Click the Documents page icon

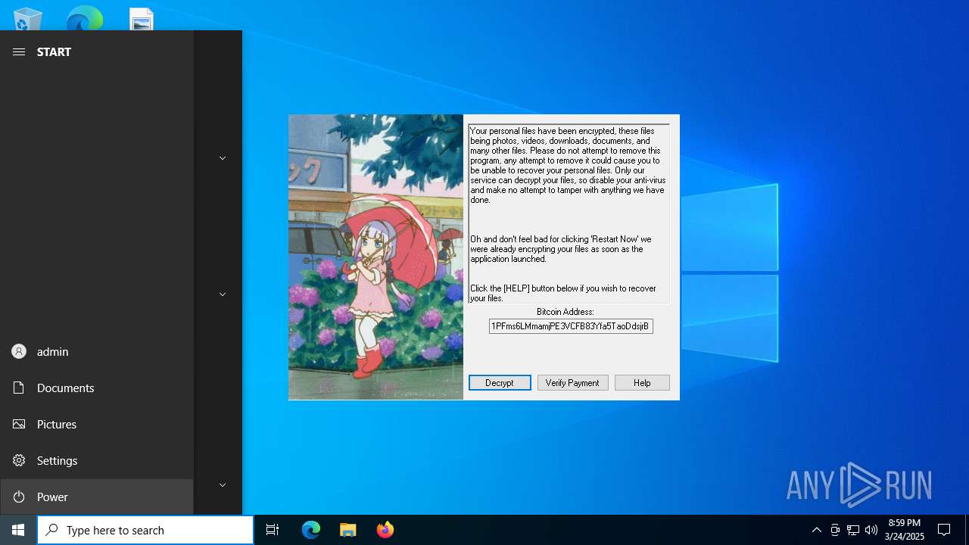tap(19, 388)
